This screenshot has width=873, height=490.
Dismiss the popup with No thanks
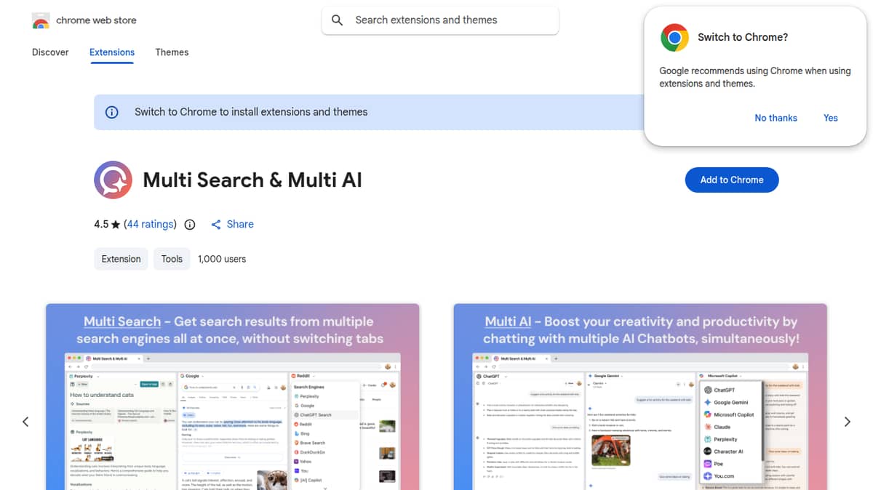click(x=776, y=118)
